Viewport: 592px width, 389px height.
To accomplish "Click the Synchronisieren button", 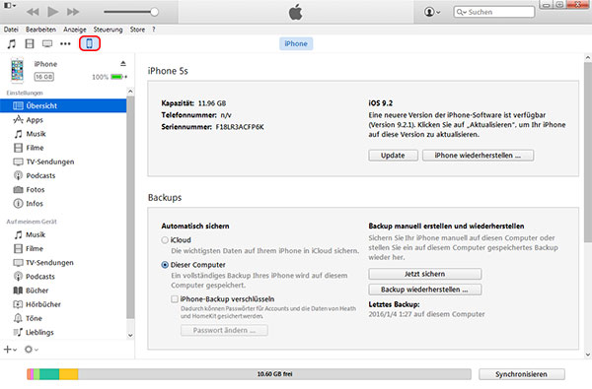I will point(521,374).
